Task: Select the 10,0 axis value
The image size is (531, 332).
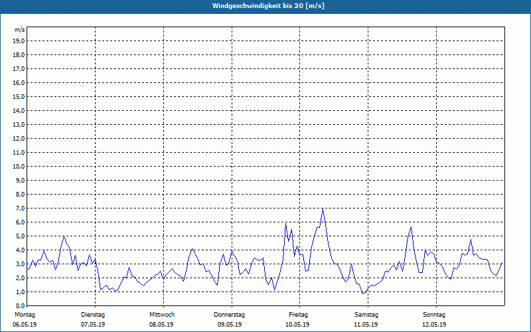Action: click(19, 167)
